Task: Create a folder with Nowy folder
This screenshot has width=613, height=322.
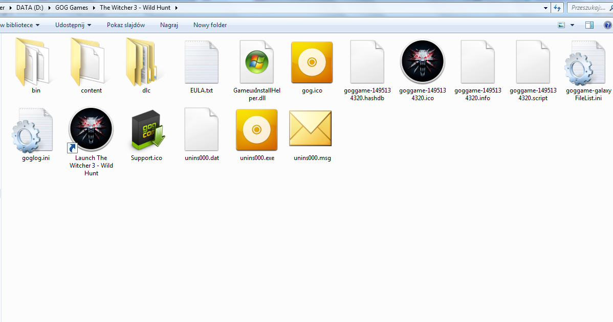Action: click(210, 25)
